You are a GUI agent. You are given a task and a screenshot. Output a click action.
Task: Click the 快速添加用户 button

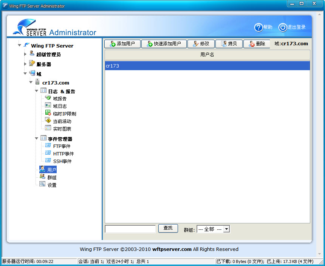(164, 44)
